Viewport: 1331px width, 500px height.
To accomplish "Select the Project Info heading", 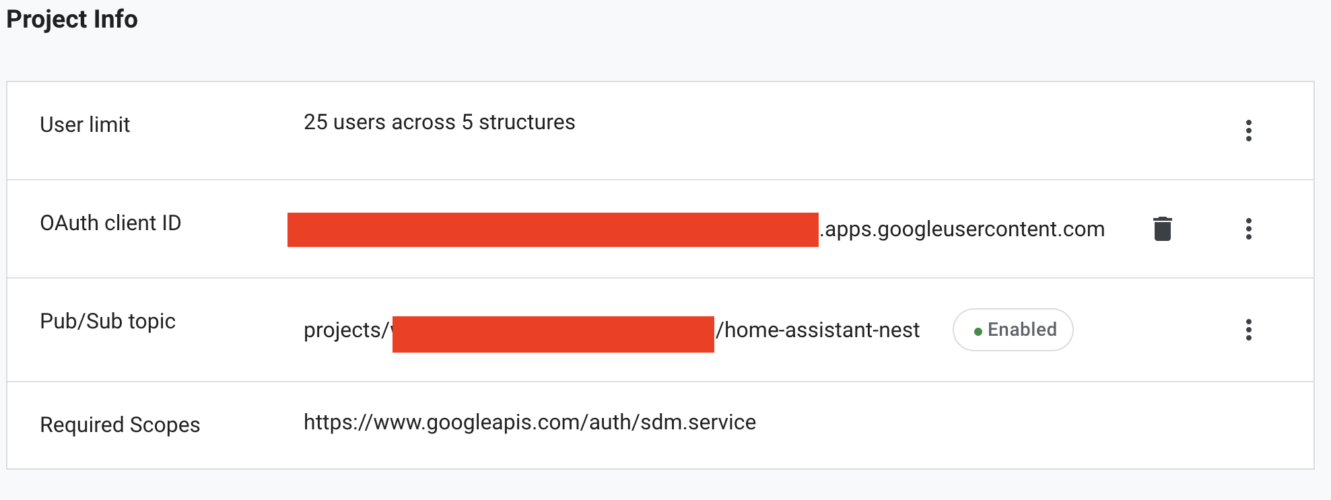I will coord(71,20).
